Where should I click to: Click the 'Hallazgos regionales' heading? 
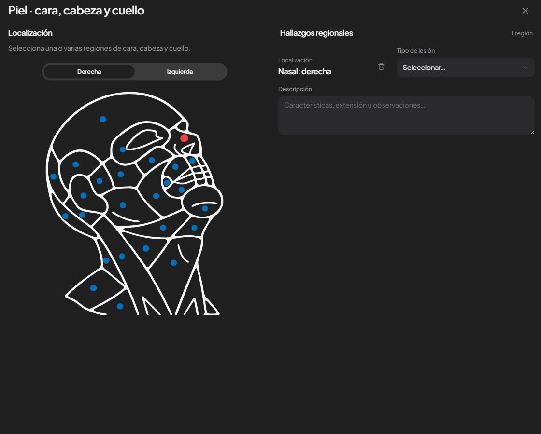point(316,33)
